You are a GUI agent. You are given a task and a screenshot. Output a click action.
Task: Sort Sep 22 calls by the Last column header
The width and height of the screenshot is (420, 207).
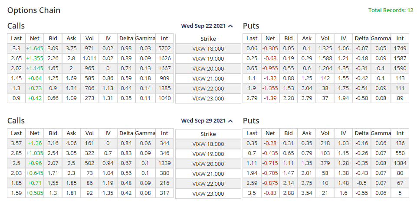(16, 39)
